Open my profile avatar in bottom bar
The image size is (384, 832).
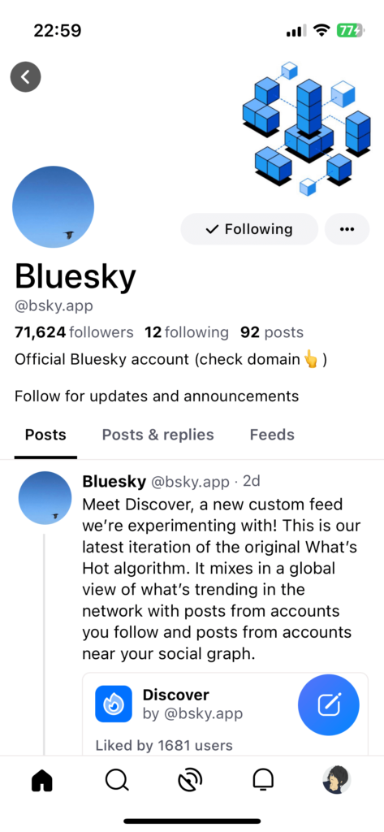pyautogui.click(x=337, y=780)
